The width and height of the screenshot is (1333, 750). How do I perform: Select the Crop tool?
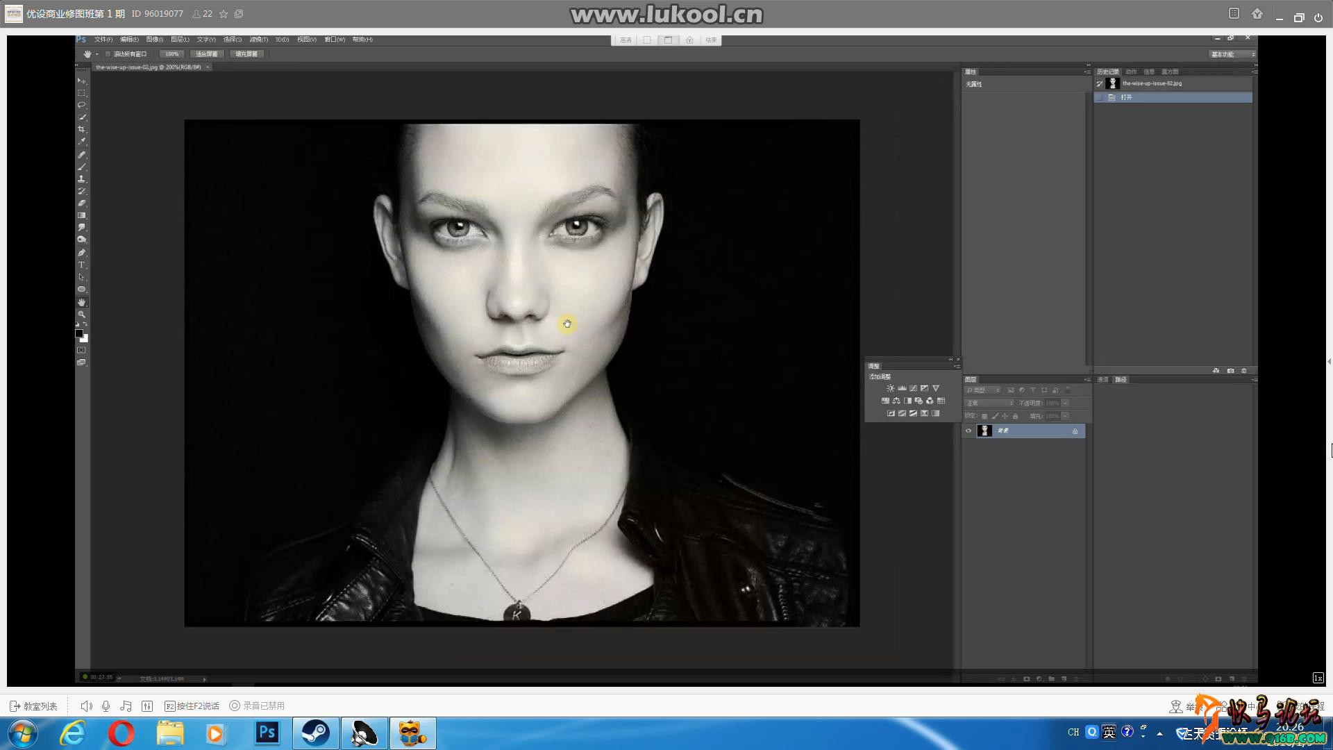(x=81, y=129)
